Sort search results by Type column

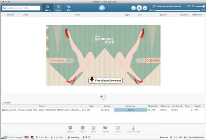coord(127,14)
